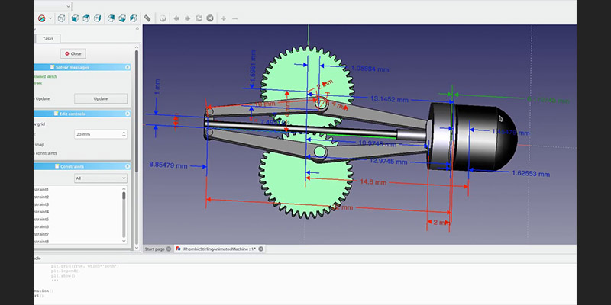Click the refresh page toolbar icon

pos(199,18)
